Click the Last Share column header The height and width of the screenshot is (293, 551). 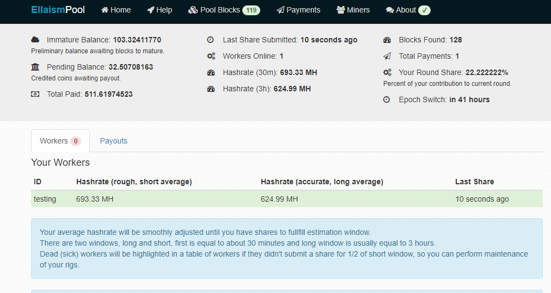[x=474, y=182]
